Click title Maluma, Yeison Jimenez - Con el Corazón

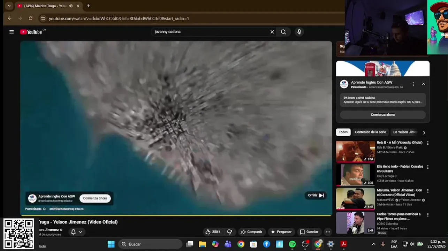pos(400,192)
